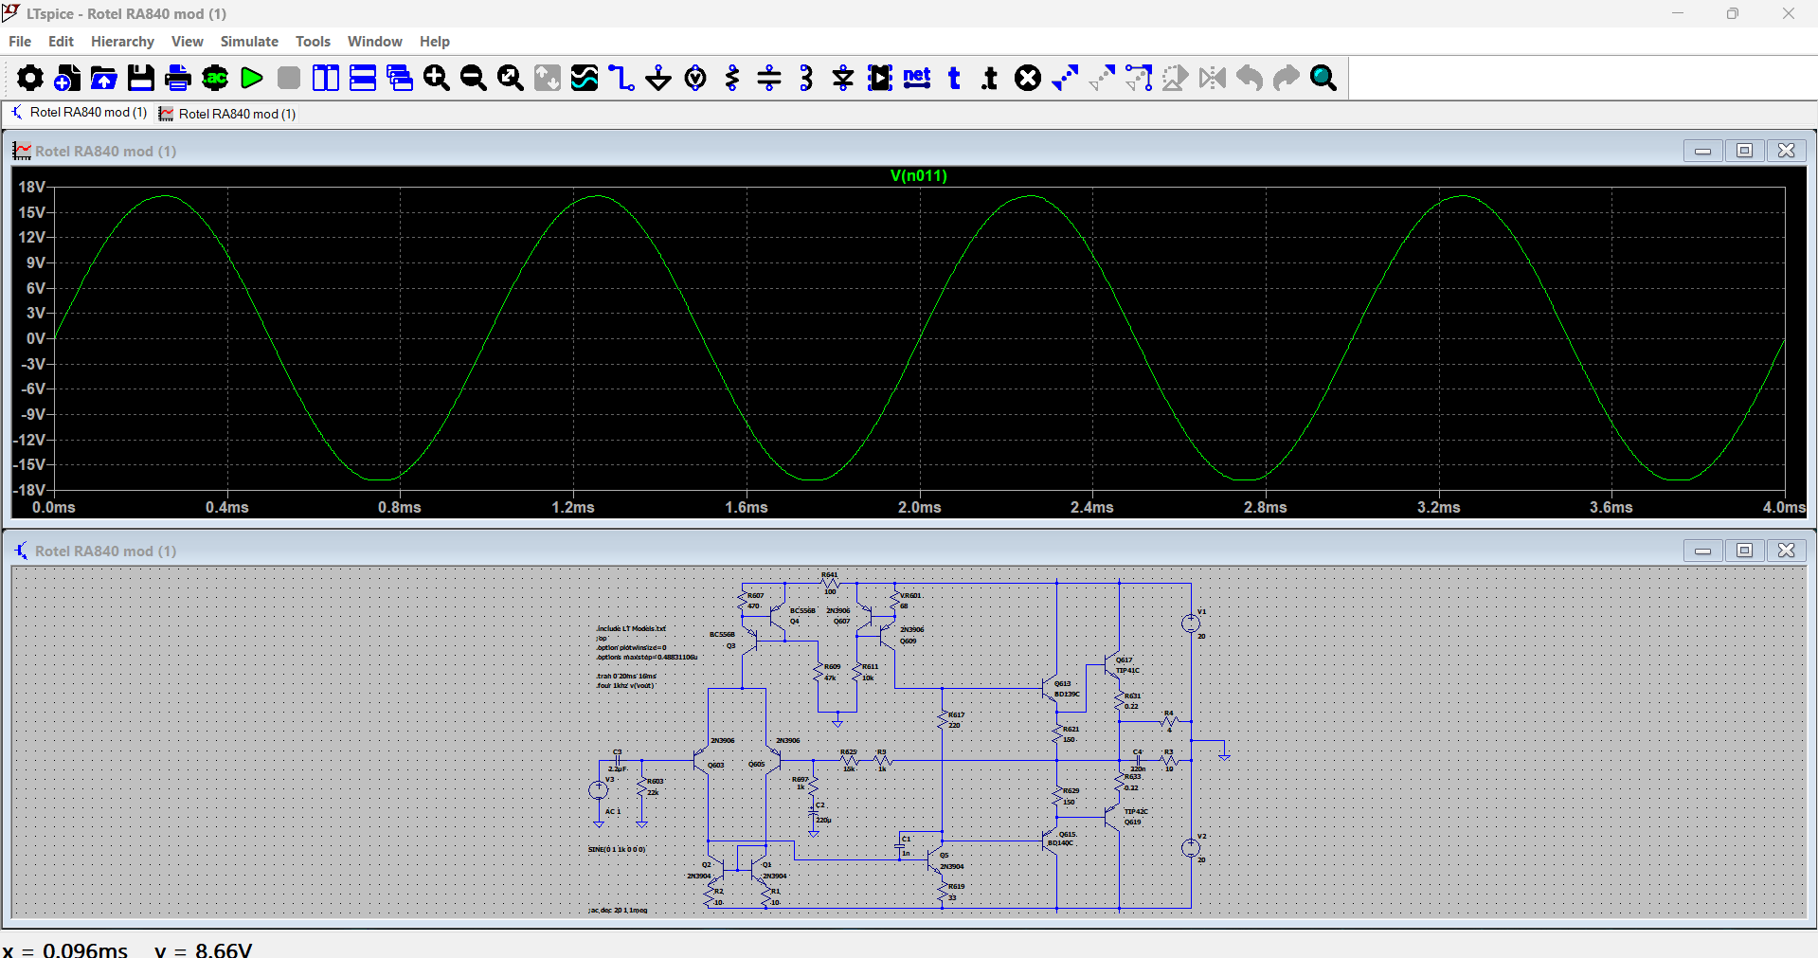The image size is (1818, 958).
Task: Open the Settings gear in the toolbar
Action: click(x=30, y=78)
